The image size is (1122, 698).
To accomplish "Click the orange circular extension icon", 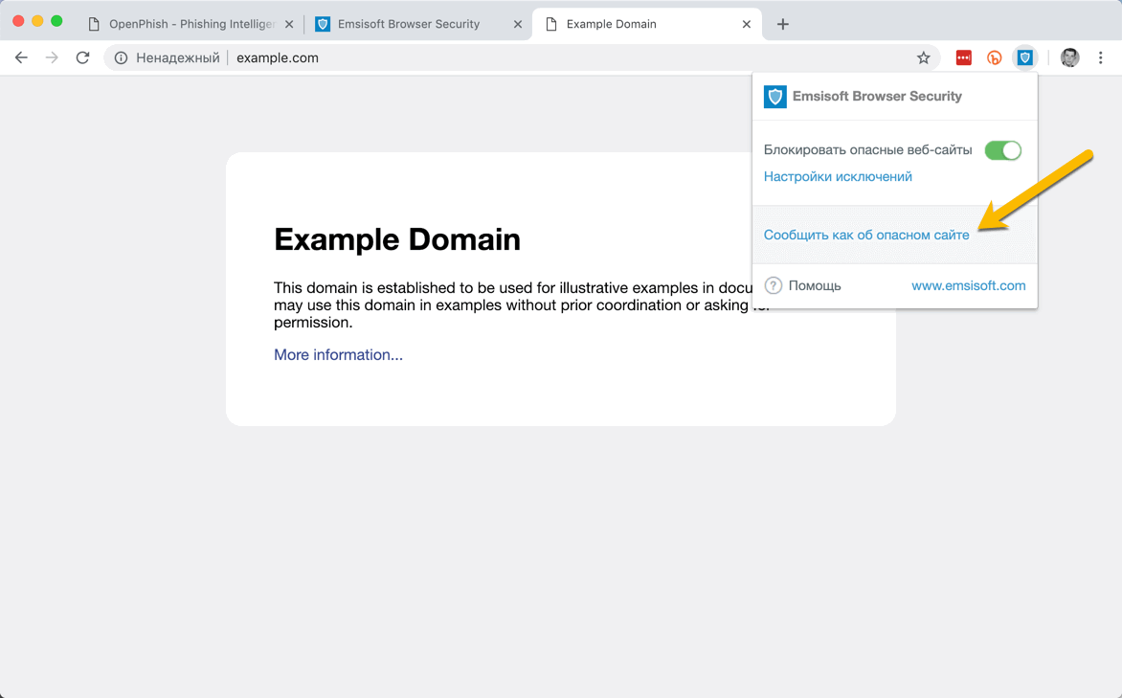I will pos(994,58).
